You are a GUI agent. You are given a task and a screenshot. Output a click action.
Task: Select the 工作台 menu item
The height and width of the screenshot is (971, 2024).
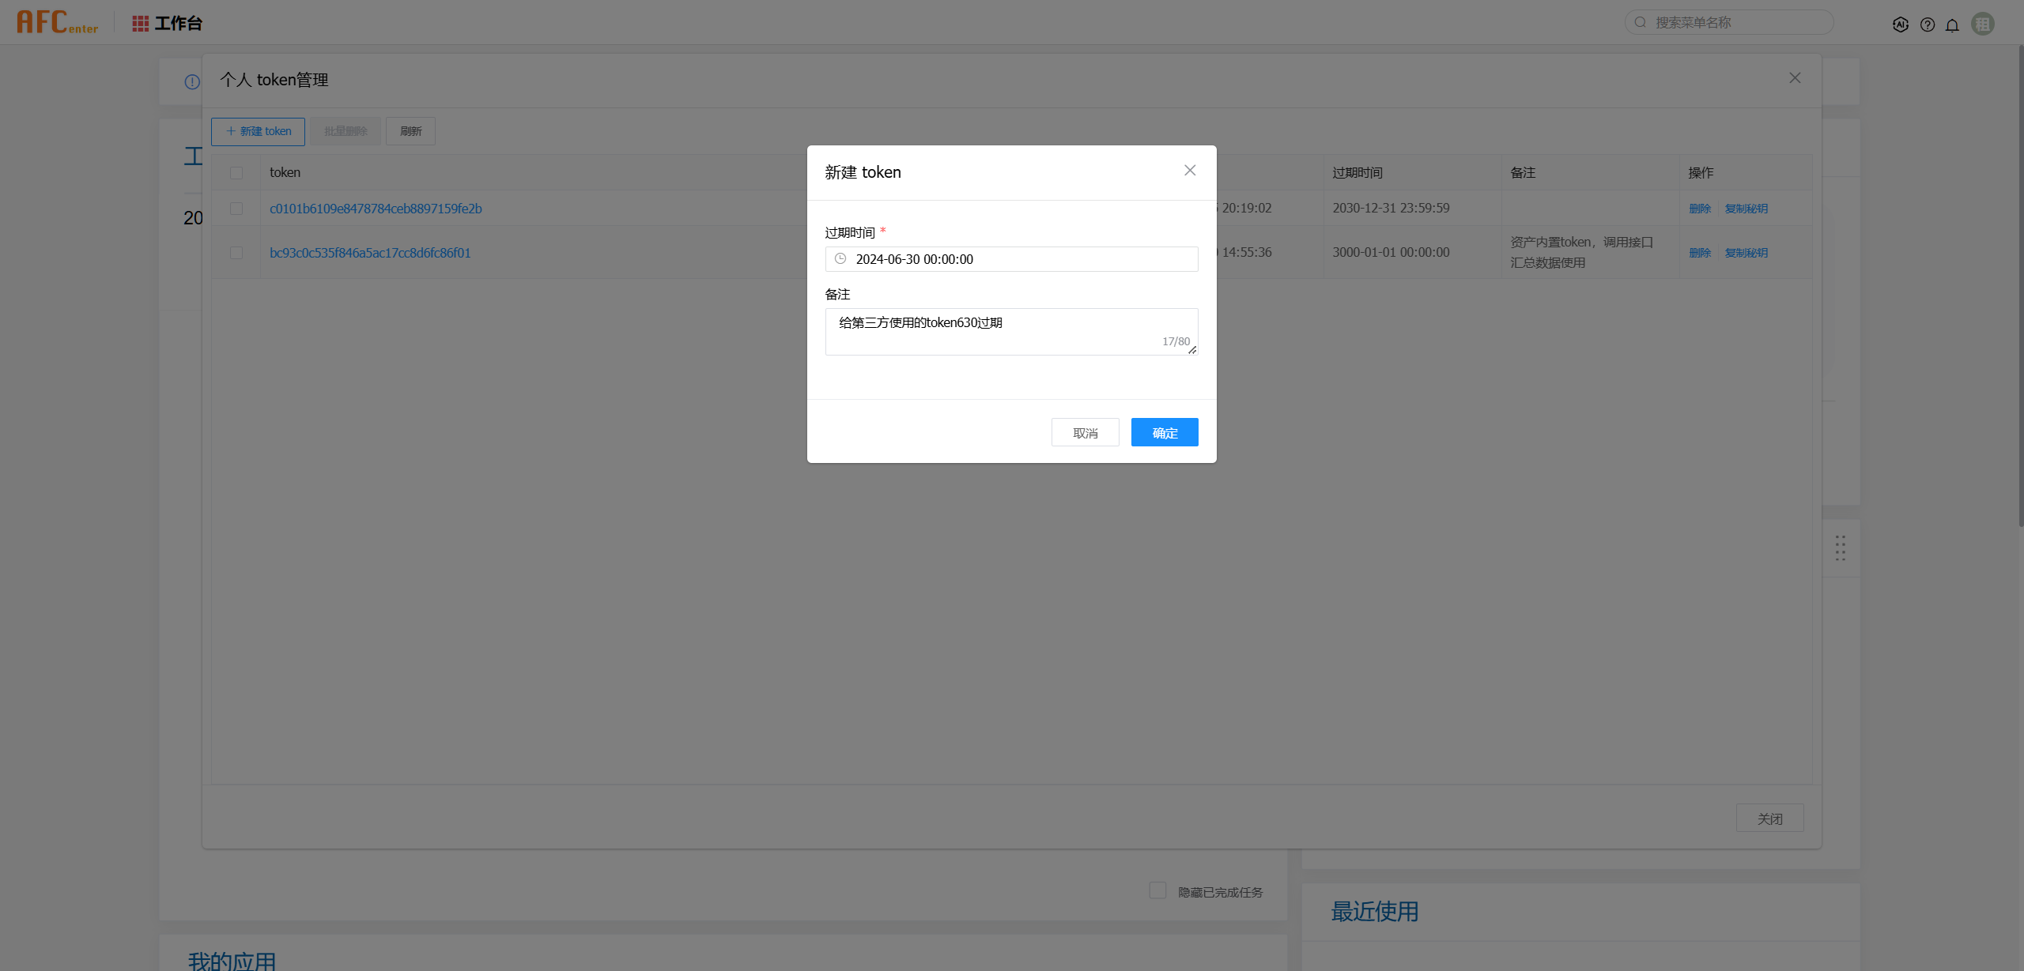click(x=178, y=22)
